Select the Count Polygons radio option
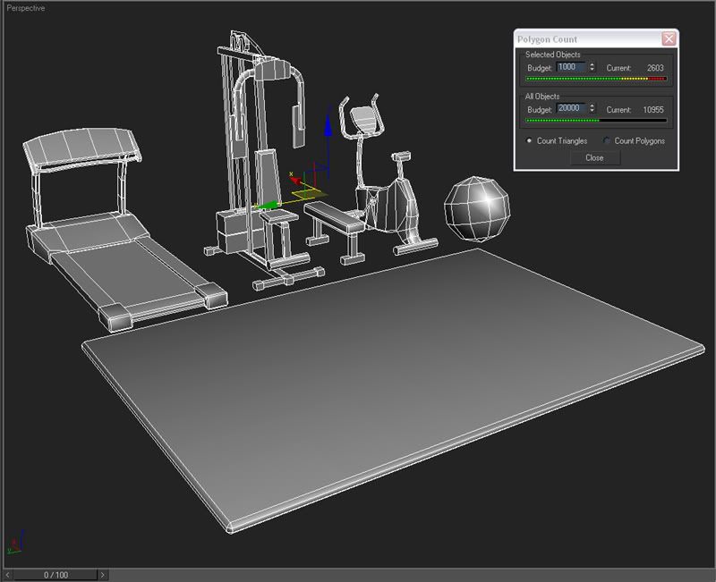 click(x=608, y=141)
